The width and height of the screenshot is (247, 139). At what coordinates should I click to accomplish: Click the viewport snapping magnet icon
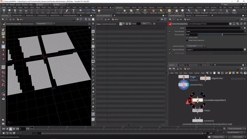(3, 85)
